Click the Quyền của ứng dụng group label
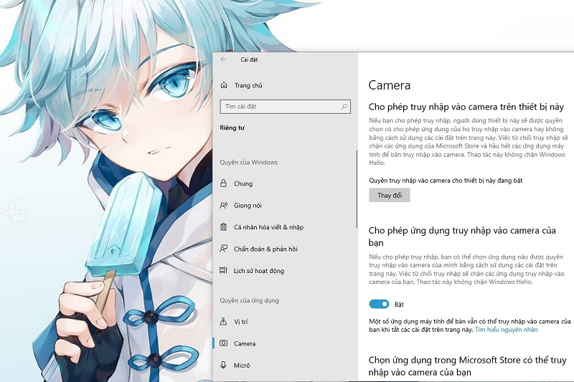Viewport: 574px width, 382px height. coord(249,300)
